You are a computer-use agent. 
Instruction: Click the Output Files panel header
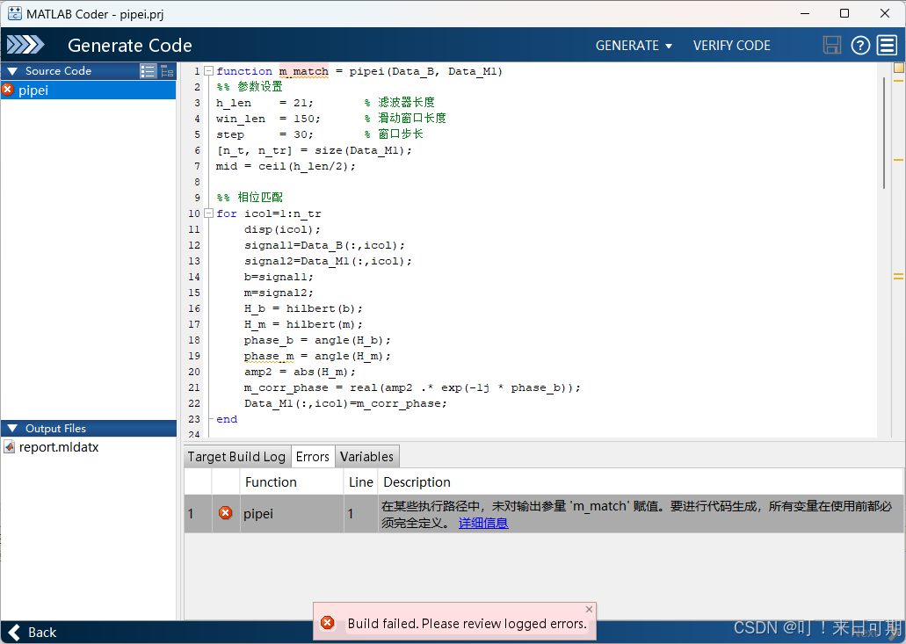pyautogui.click(x=89, y=429)
